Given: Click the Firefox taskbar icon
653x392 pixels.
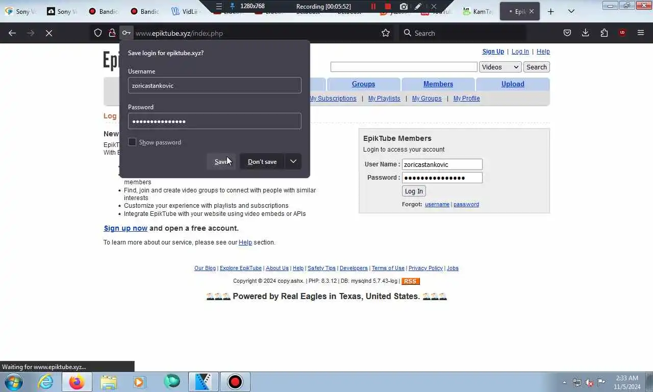Looking at the screenshot, I should (x=77, y=382).
